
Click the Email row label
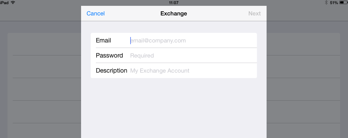pos(103,40)
